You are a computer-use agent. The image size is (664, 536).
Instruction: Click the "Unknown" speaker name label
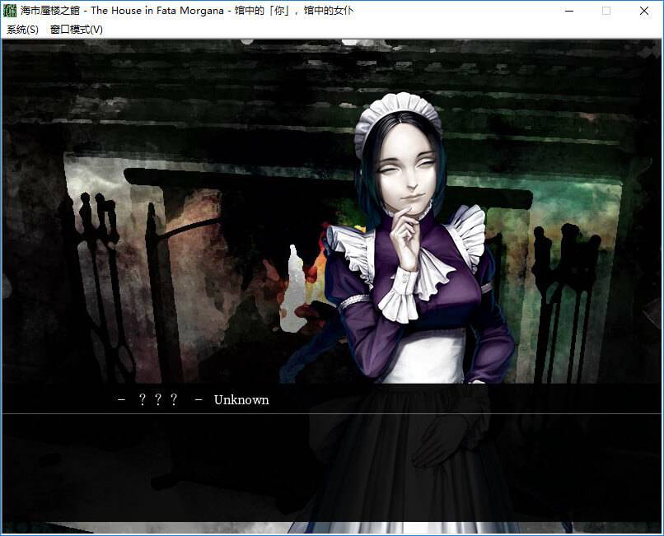pos(241,400)
